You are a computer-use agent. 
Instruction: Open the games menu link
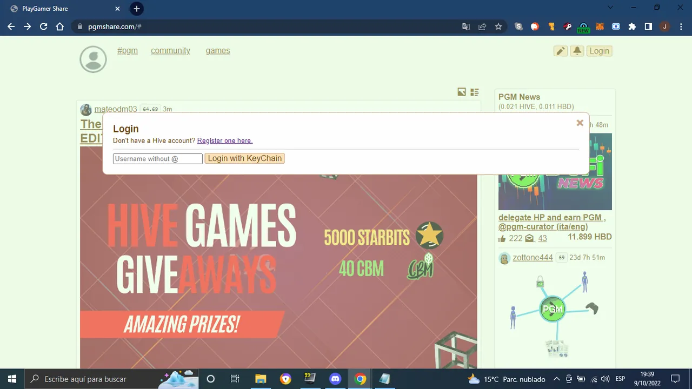click(x=218, y=50)
